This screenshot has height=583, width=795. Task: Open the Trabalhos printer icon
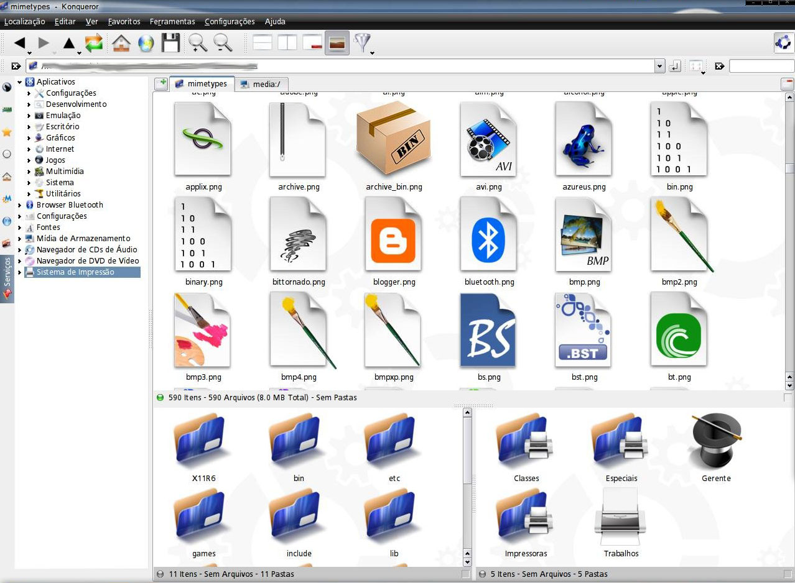621,517
